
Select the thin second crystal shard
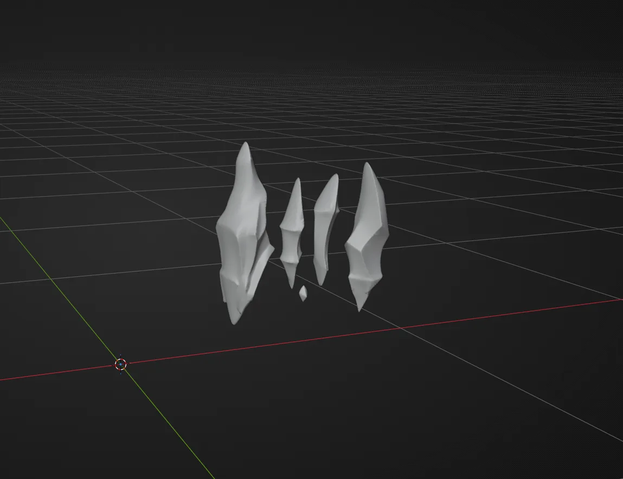(293, 232)
